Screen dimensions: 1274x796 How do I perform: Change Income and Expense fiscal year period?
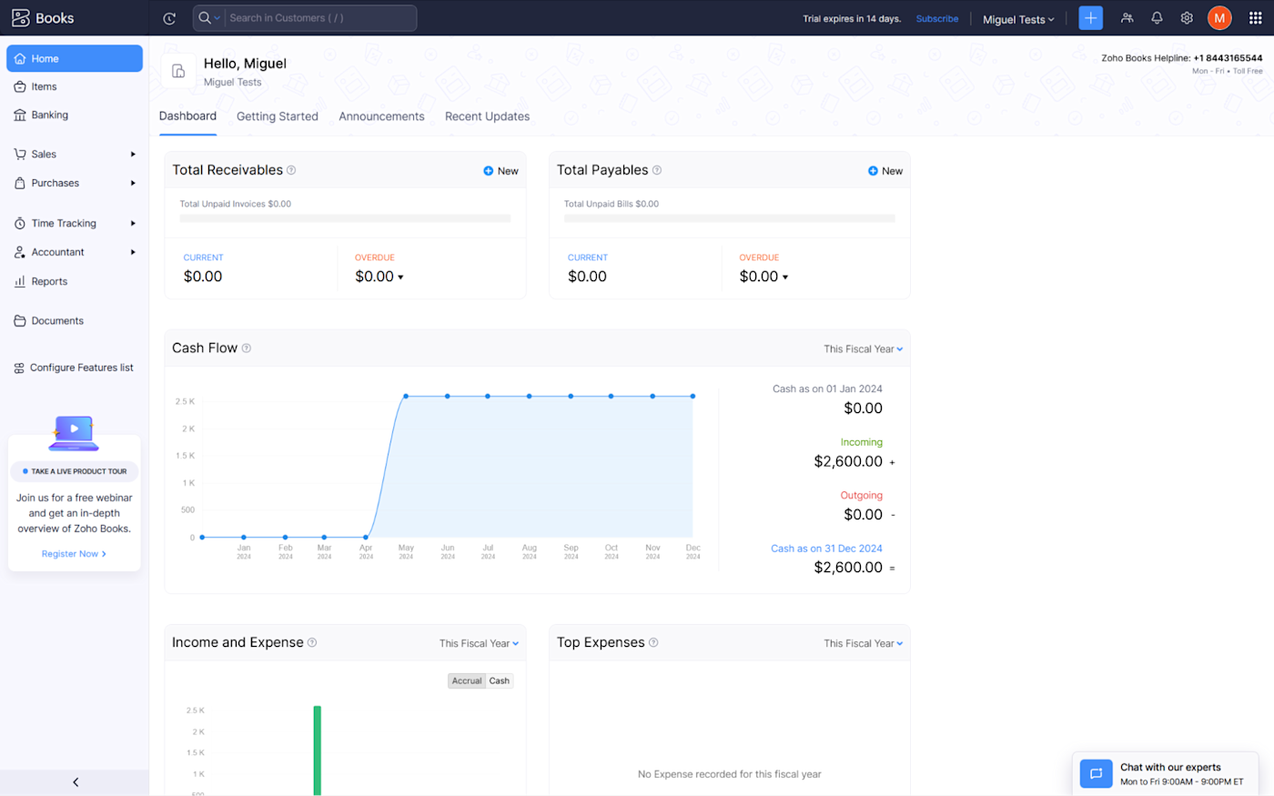(x=479, y=643)
